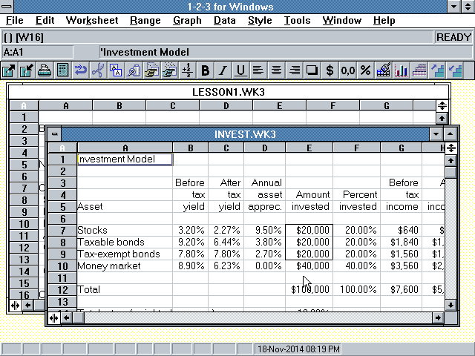Select column E header in INVEST.WK3
Screen dimensions: 475x356
(309, 148)
